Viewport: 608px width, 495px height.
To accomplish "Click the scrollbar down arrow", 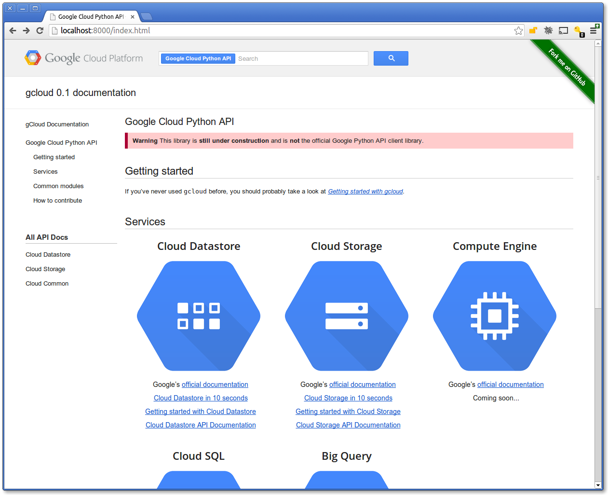I will coord(598,485).
